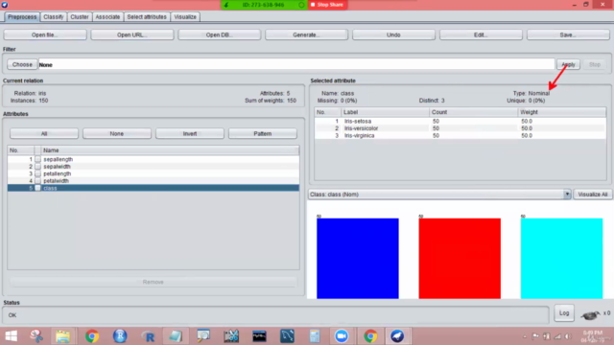Open MySQL Workbench taskbar icon
The image size is (614, 345).
point(287,336)
